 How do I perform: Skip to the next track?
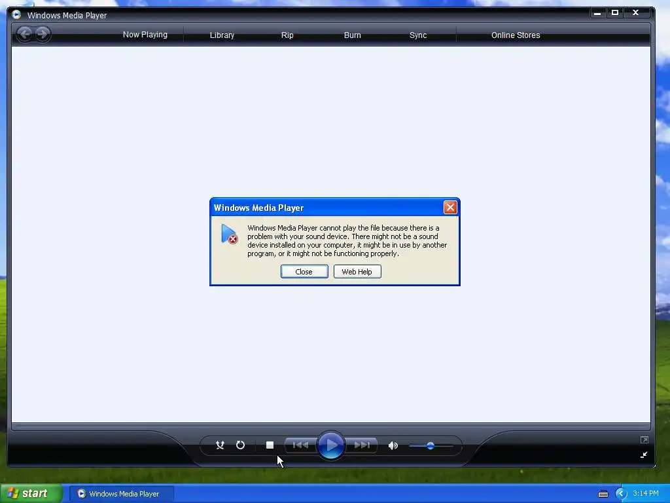362,445
